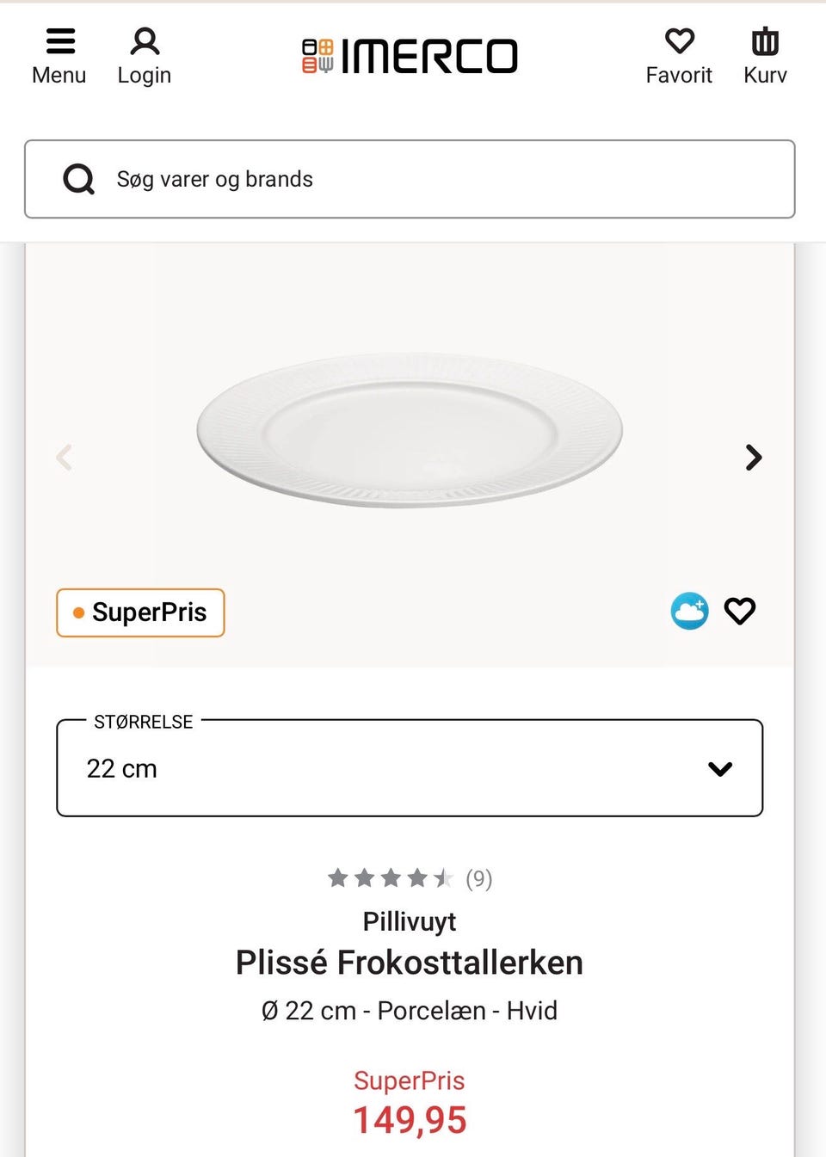826x1157 pixels.
Task: Click the 149,95 SuperPris price
Action: pos(410,1120)
